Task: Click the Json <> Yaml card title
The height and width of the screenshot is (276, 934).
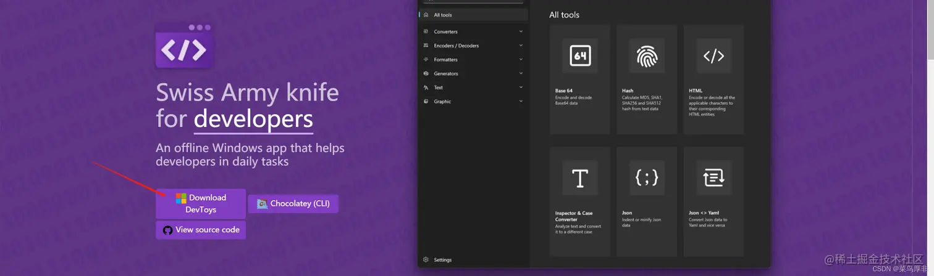Action: click(703, 213)
